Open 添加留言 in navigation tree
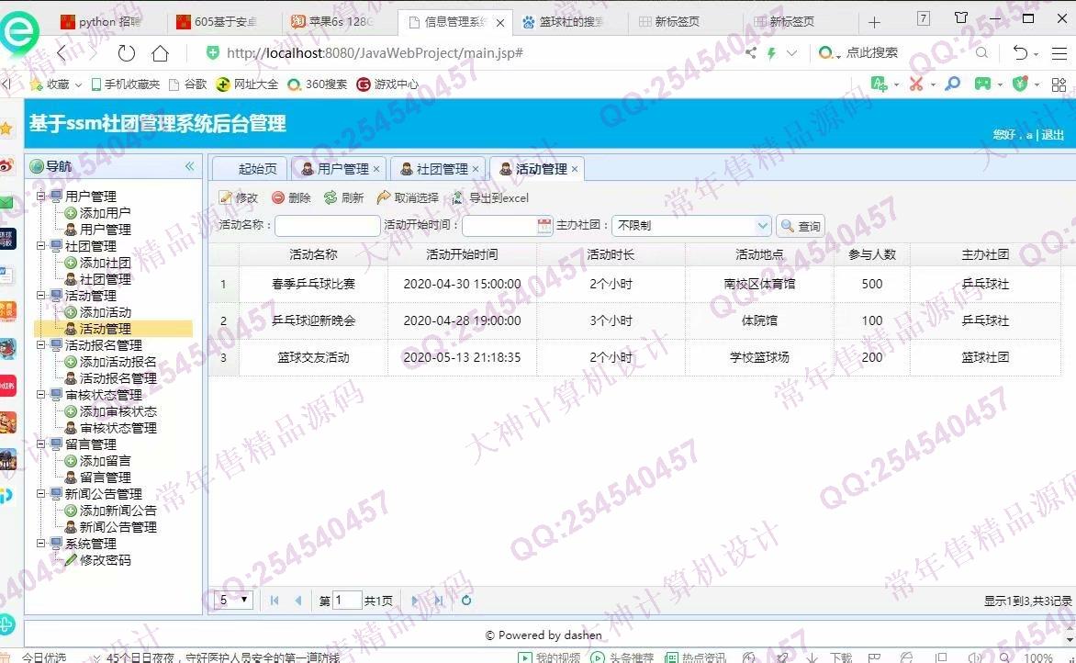 pos(105,461)
